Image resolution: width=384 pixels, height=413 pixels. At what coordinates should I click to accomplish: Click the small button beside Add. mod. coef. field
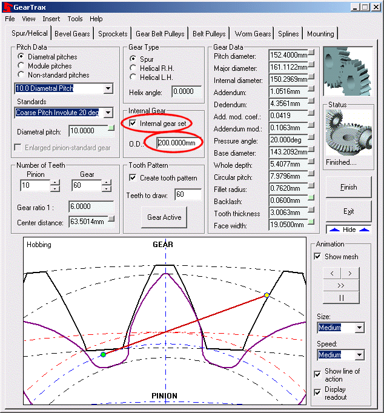coord(311,113)
